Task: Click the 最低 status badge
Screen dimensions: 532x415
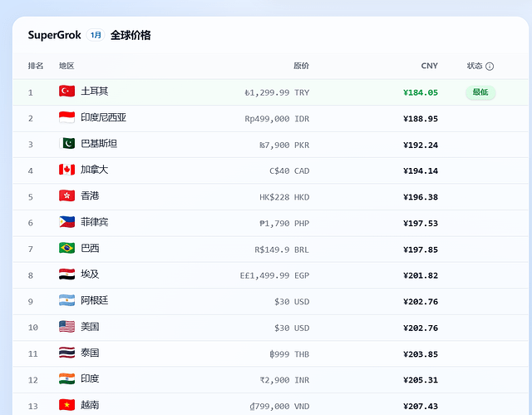Action: (480, 92)
